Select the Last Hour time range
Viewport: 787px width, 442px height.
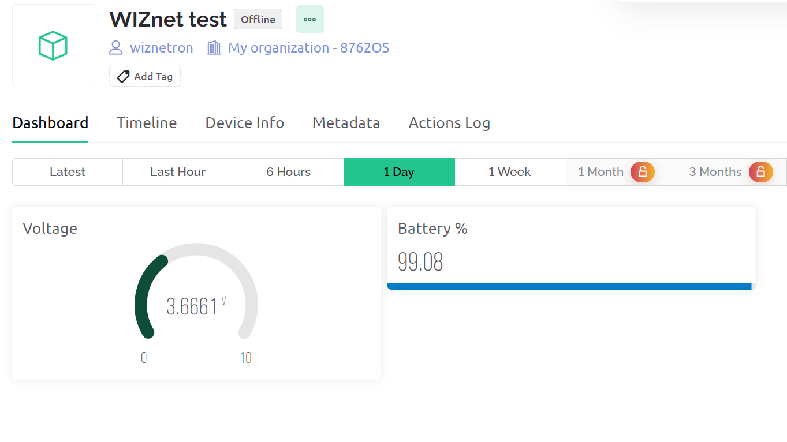178,172
